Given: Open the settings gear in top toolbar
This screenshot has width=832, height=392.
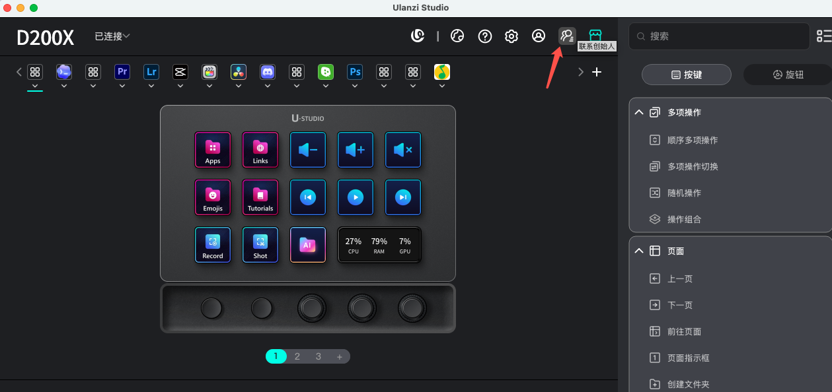Looking at the screenshot, I should (511, 36).
